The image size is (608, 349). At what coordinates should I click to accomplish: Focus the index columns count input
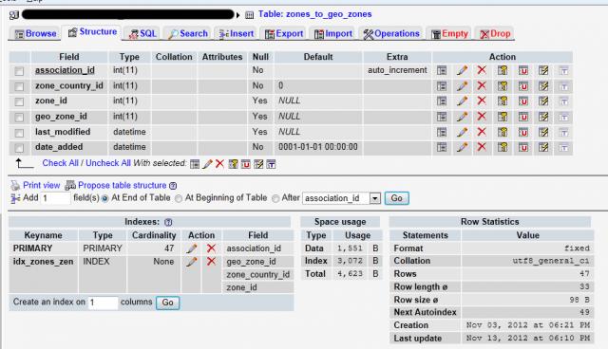coord(103,303)
